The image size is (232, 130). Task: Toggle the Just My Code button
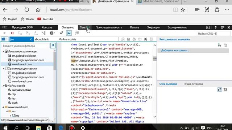(x=69, y=33)
